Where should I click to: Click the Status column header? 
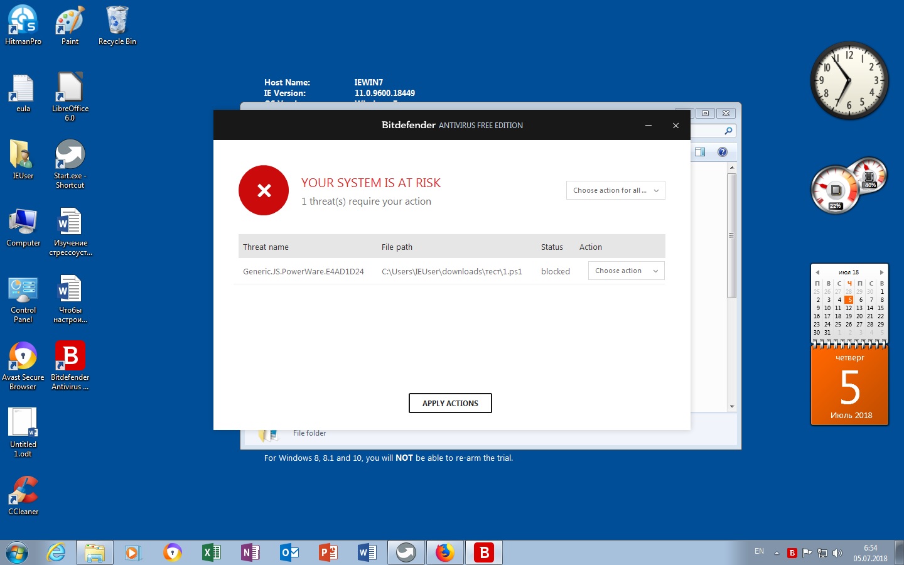[x=552, y=247]
